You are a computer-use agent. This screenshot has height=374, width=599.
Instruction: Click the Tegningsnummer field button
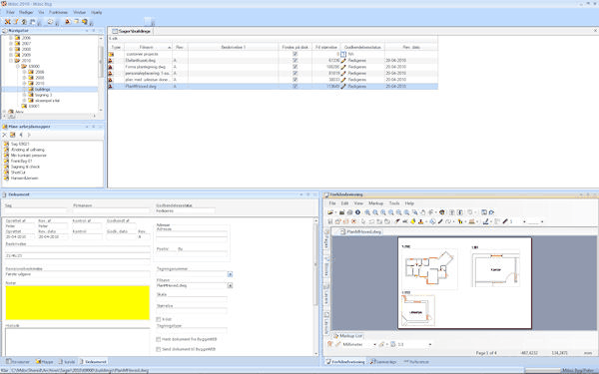(x=230, y=274)
